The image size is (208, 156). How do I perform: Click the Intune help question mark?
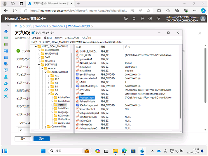point(150,19)
